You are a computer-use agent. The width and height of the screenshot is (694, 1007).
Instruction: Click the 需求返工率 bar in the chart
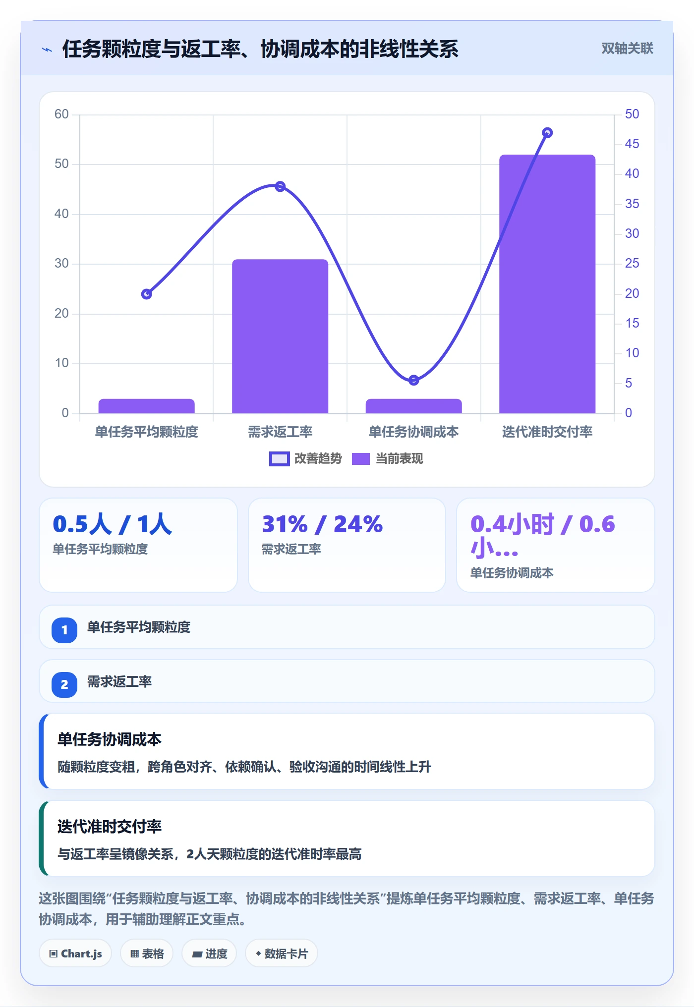tap(280, 336)
